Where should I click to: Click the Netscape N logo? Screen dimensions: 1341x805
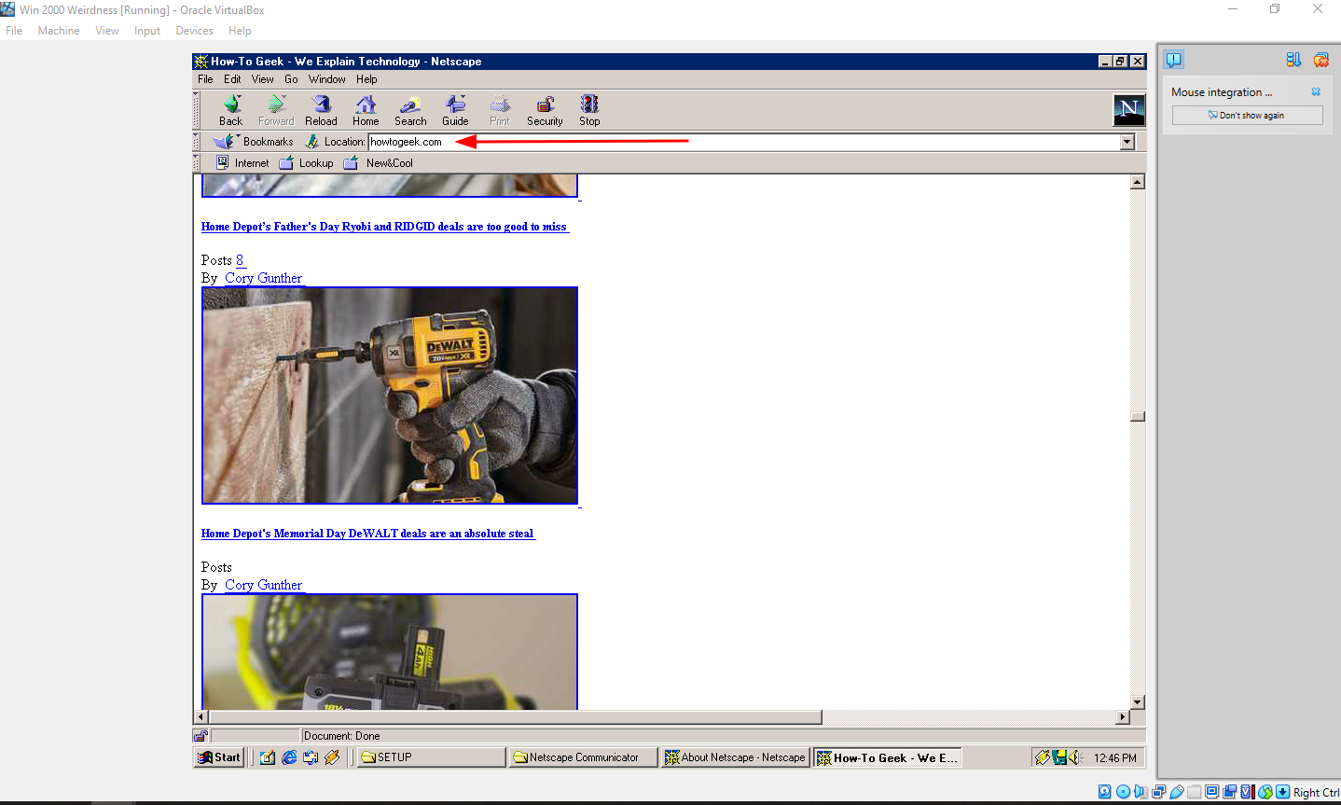pyautogui.click(x=1129, y=110)
